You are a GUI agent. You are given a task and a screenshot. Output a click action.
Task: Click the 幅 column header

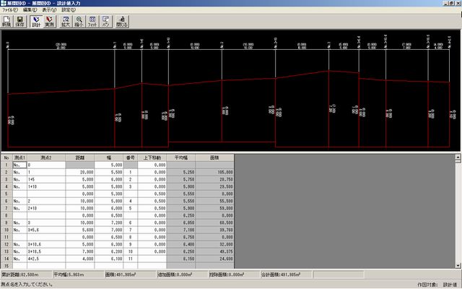tap(109, 158)
